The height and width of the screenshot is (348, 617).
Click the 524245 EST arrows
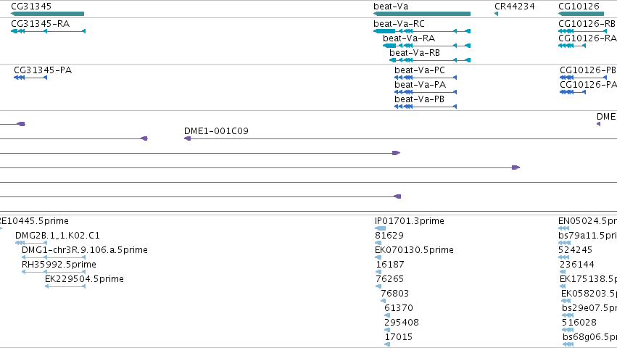(563, 257)
